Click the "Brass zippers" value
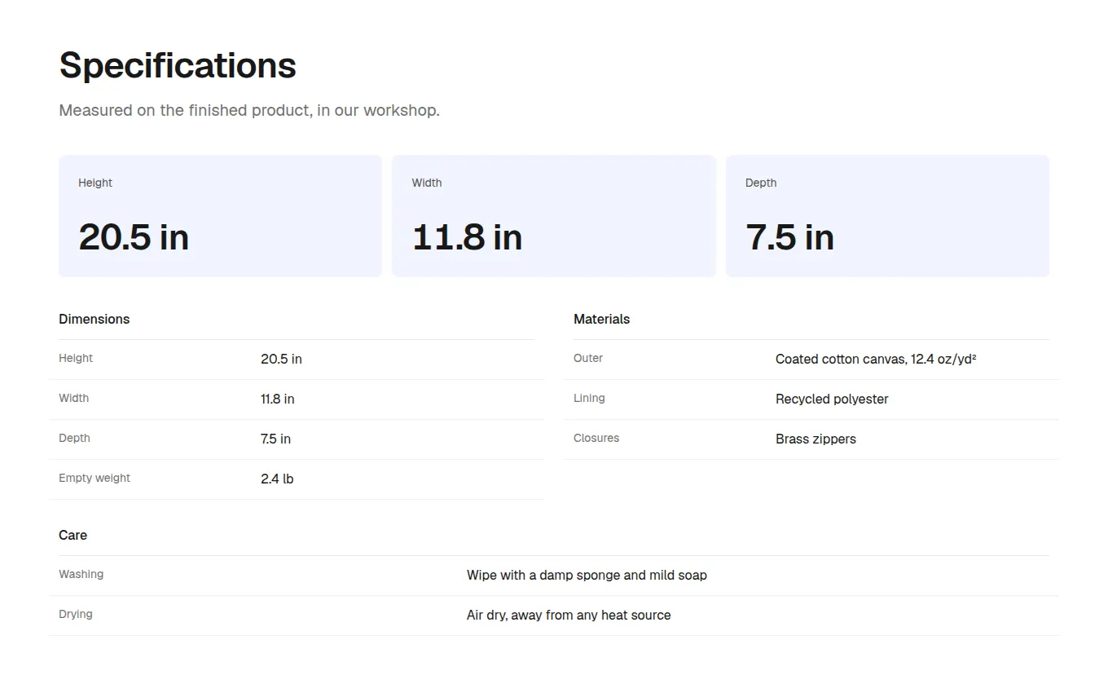Screen dimensions: 1108x693 click(816, 439)
